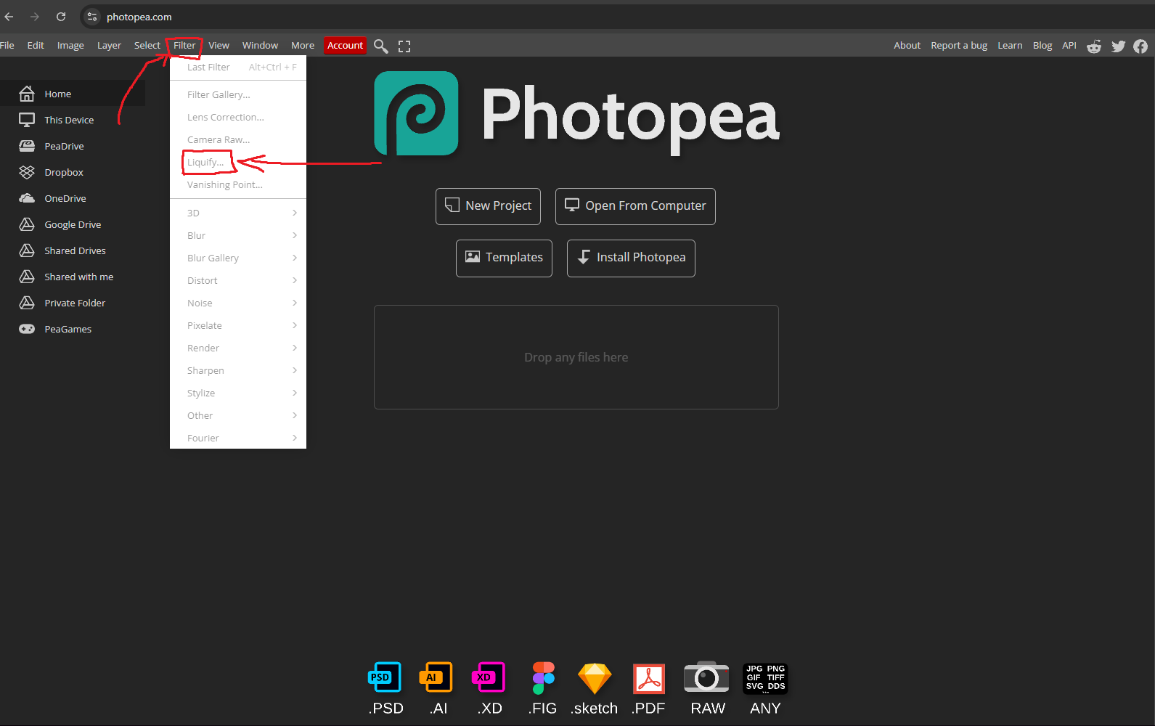Click the Templates button
Viewport: 1155px width, 726px height.
click(504, 258)
